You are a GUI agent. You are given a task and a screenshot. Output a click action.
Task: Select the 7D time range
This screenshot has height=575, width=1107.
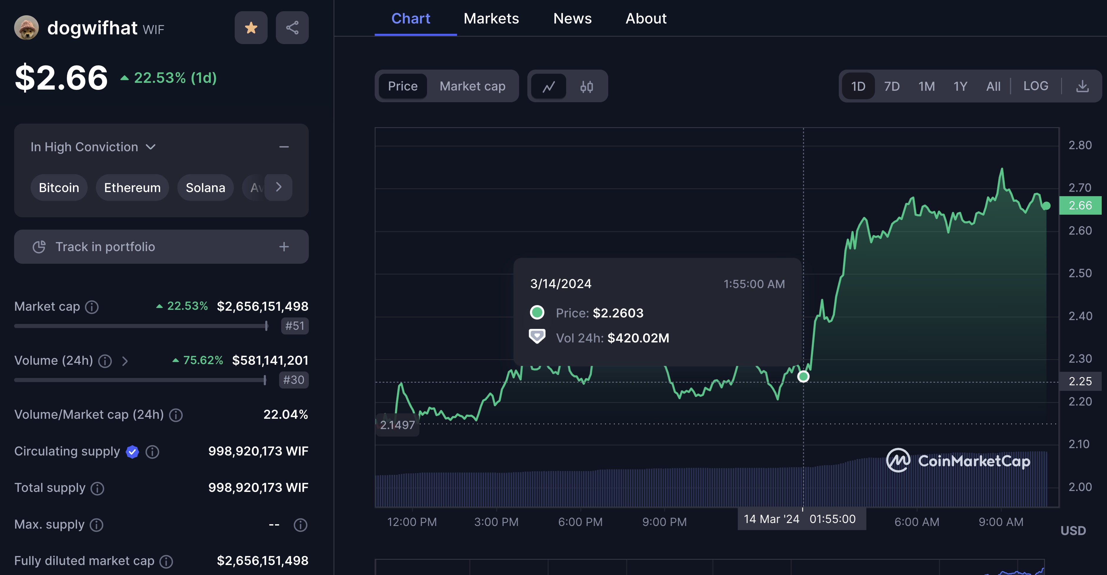coord(892,87)
